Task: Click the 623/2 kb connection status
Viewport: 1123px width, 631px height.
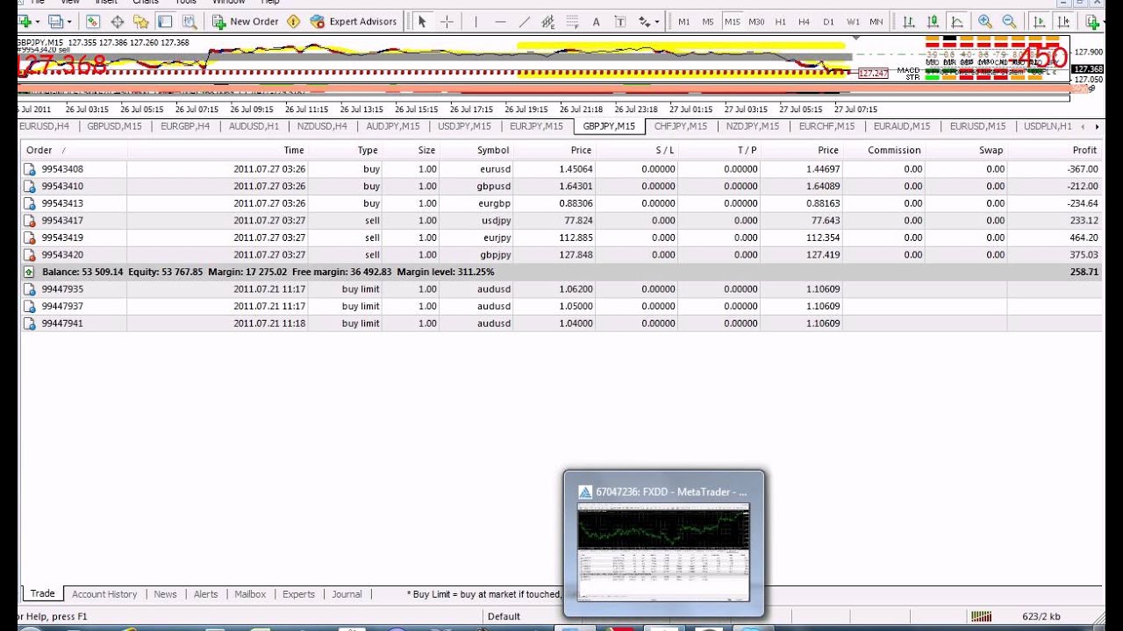Action: (1041, 616)
